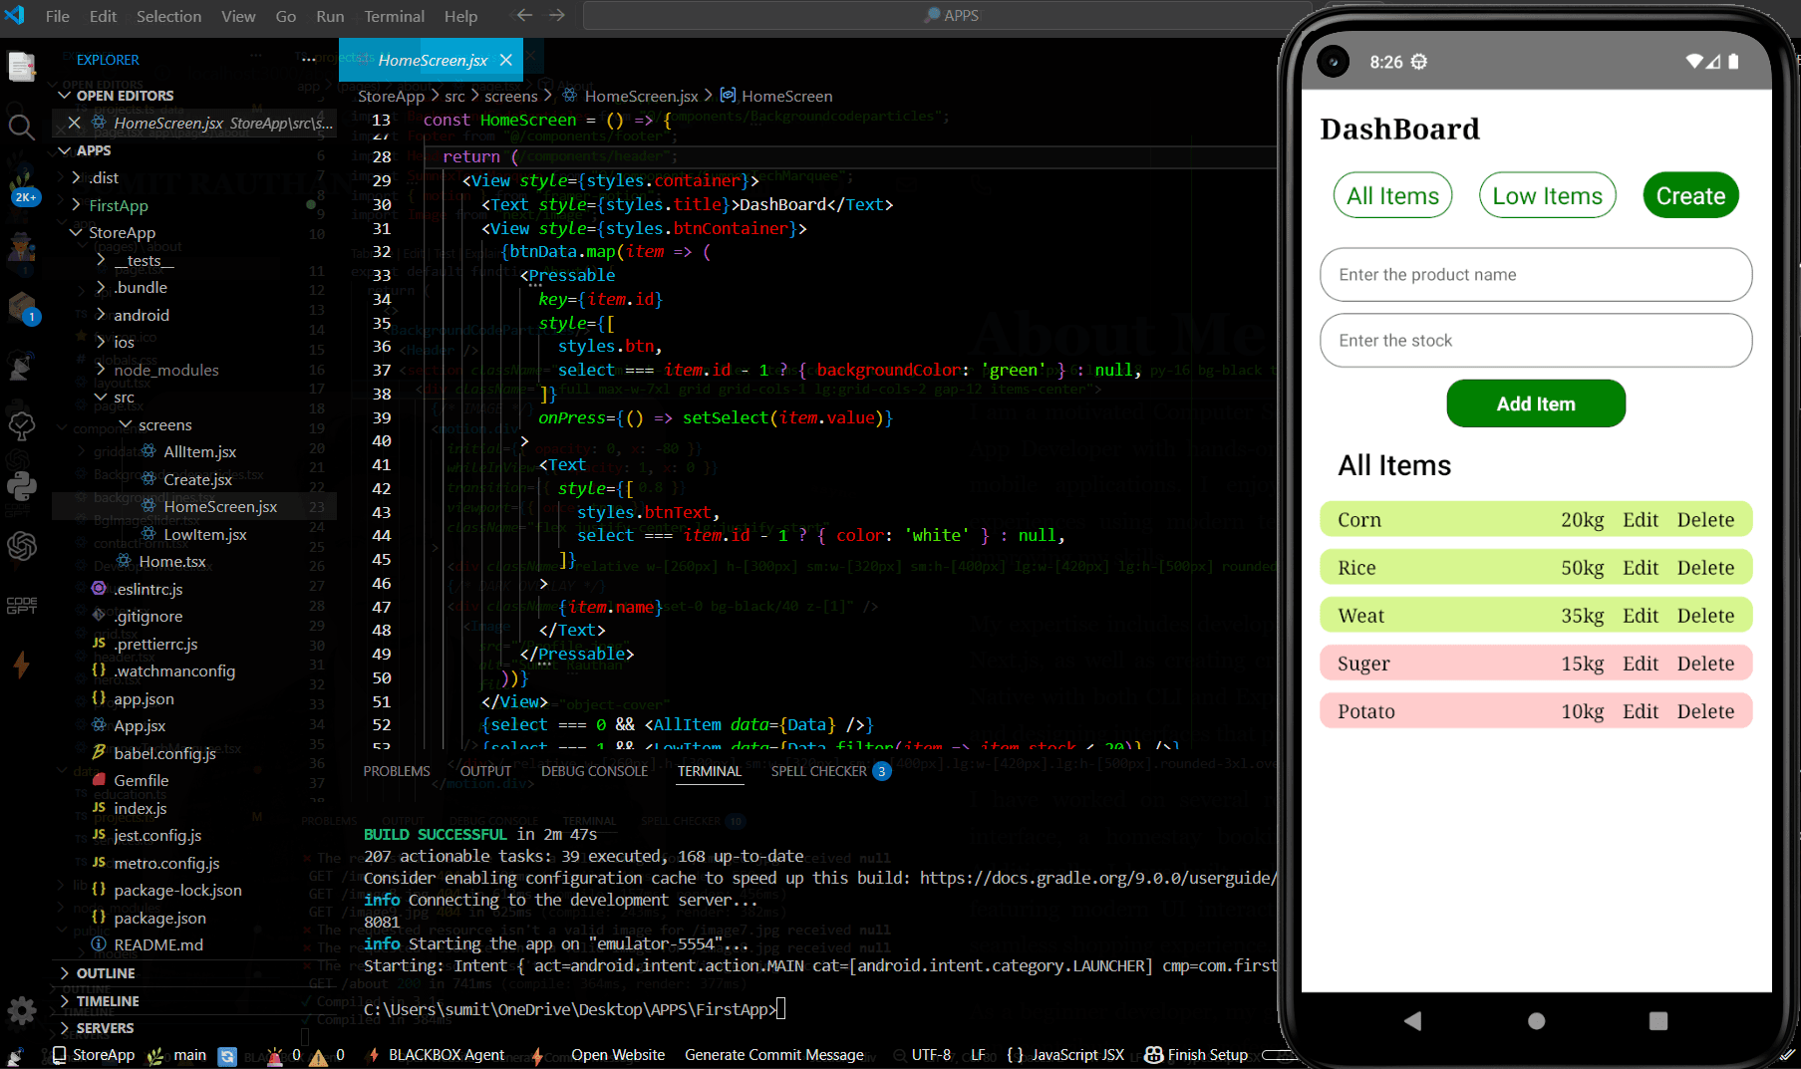Click the Enter the product name field
1801x1069 pixels.
pyautogui.click(x=1535, y=275)
